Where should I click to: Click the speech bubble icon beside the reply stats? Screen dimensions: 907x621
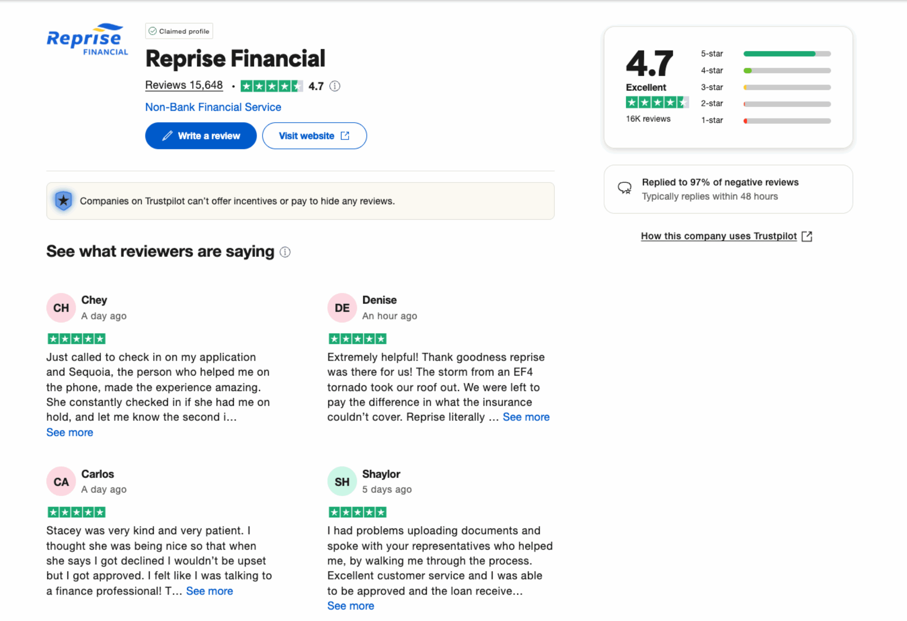pyautogui.click(x=625, y=188)
